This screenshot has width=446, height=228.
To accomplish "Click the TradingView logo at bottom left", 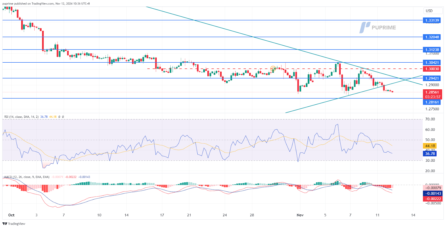I will 14,224.
